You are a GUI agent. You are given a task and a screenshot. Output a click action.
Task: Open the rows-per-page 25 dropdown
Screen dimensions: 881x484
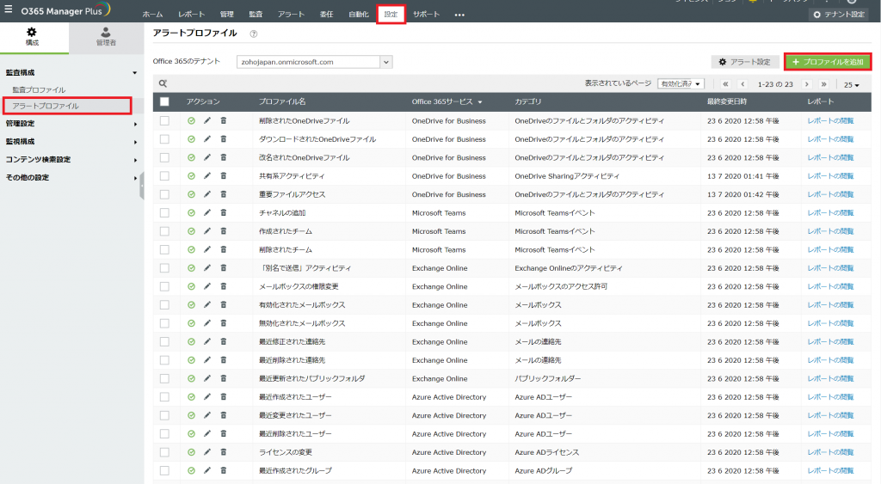[851, 84]
